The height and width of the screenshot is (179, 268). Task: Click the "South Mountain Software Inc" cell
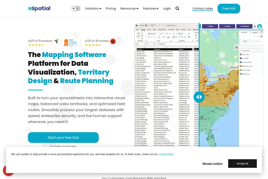163,51
